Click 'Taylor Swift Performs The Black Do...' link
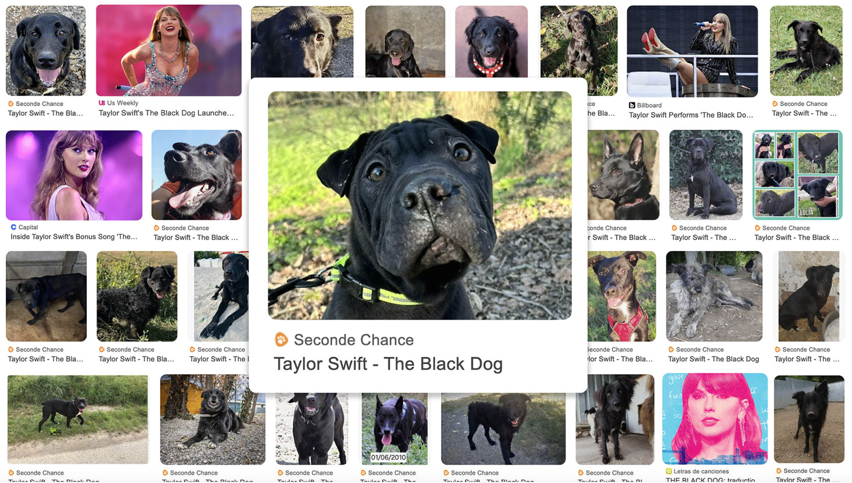Image resolution: width=852 pixels, height=483 pixels. (x=691, y=115)
